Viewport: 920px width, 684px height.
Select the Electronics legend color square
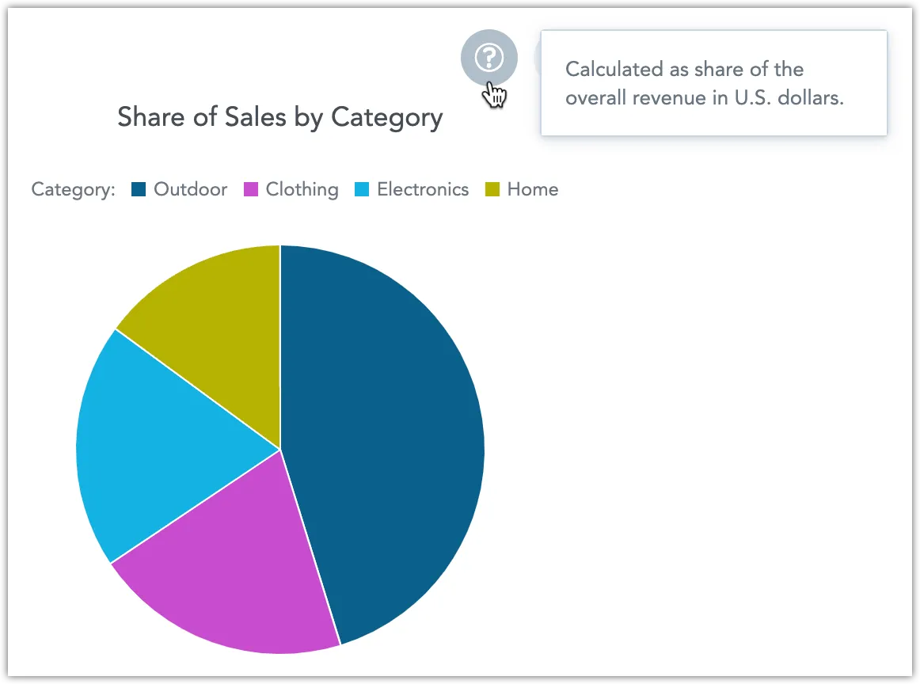(362, 189)
